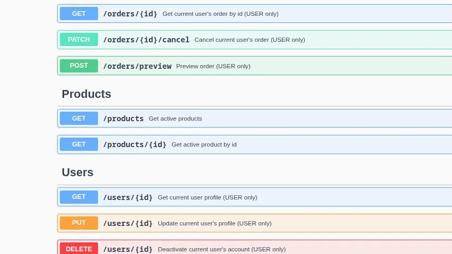Click 'Get current user's order by id' description
452x254 pixels.
(220, 14)
